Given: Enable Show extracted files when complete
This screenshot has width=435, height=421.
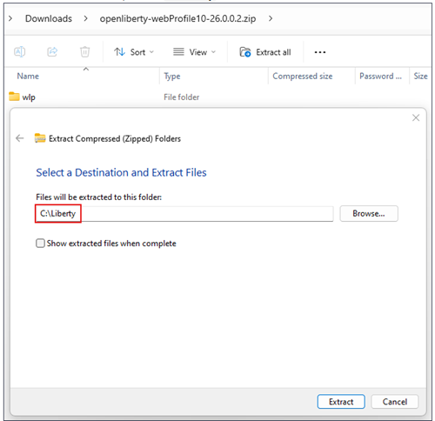Looking at the screenshot, I should pyautogui.click(x=40, y=243).
